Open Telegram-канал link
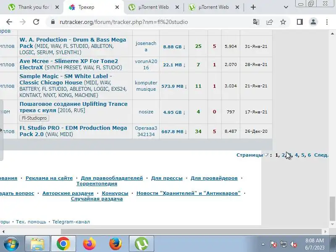 click(x=71, y=222)
